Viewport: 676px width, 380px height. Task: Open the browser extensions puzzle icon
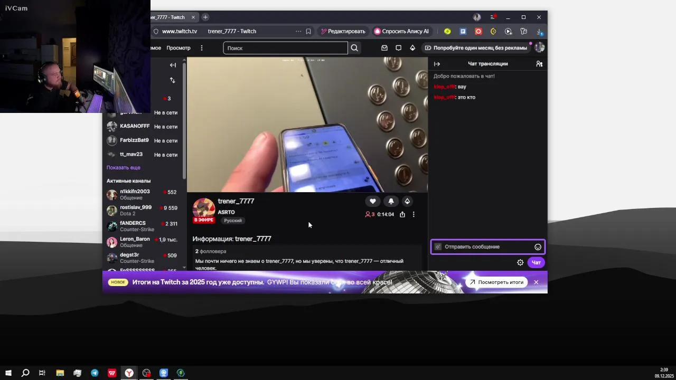point(523,31)
